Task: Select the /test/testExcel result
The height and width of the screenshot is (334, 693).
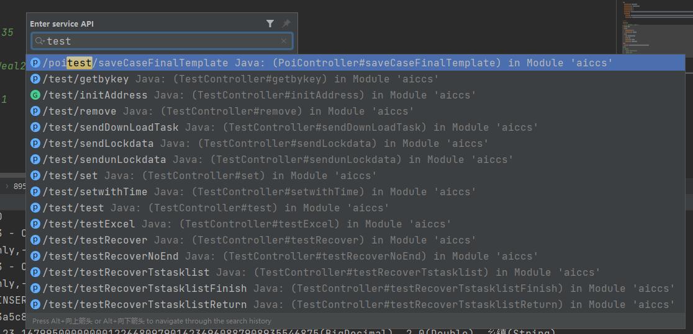Action: pyautogui.click(x=355, y=224)
